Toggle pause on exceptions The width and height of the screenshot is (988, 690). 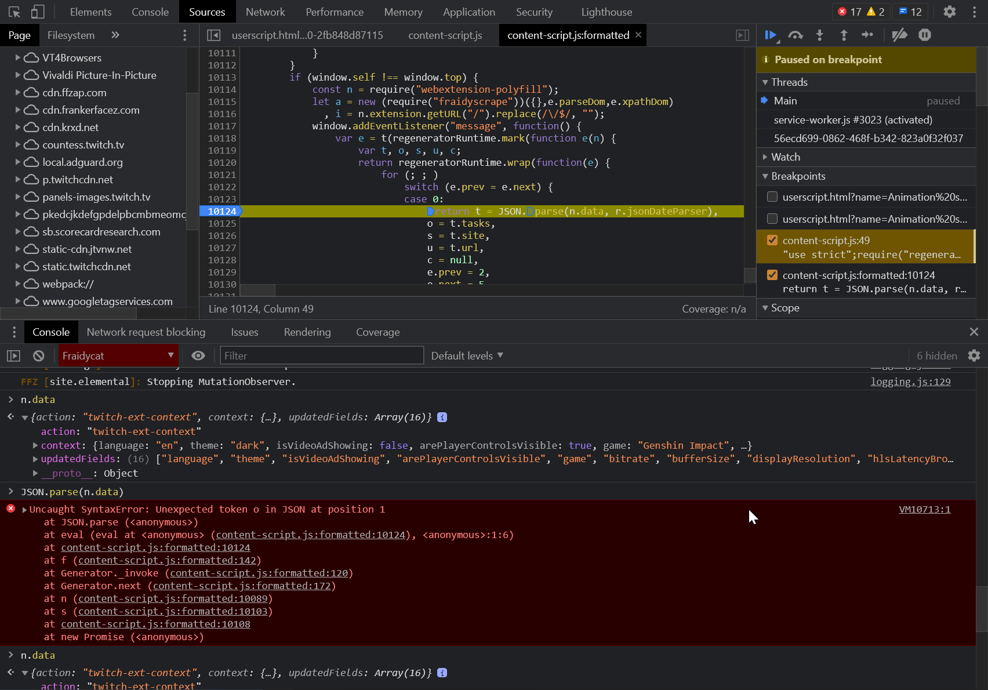[925, 35]
